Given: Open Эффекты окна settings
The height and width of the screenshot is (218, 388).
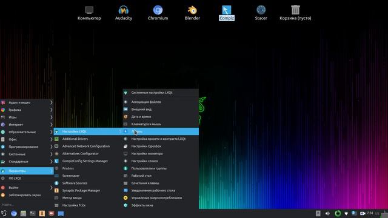Looking at the screenshot, I should 161,205.
